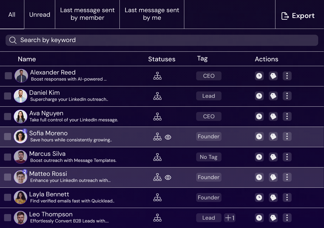Click the clock icon for Alexander Reed
Viewport: 324px width, 228px height.
click(259, 76)
